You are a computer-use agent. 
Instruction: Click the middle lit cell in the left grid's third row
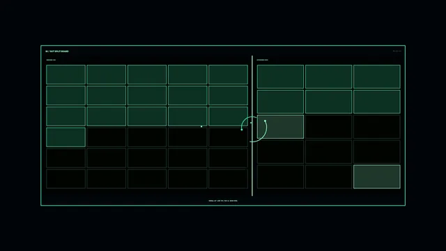pos(147,116)
